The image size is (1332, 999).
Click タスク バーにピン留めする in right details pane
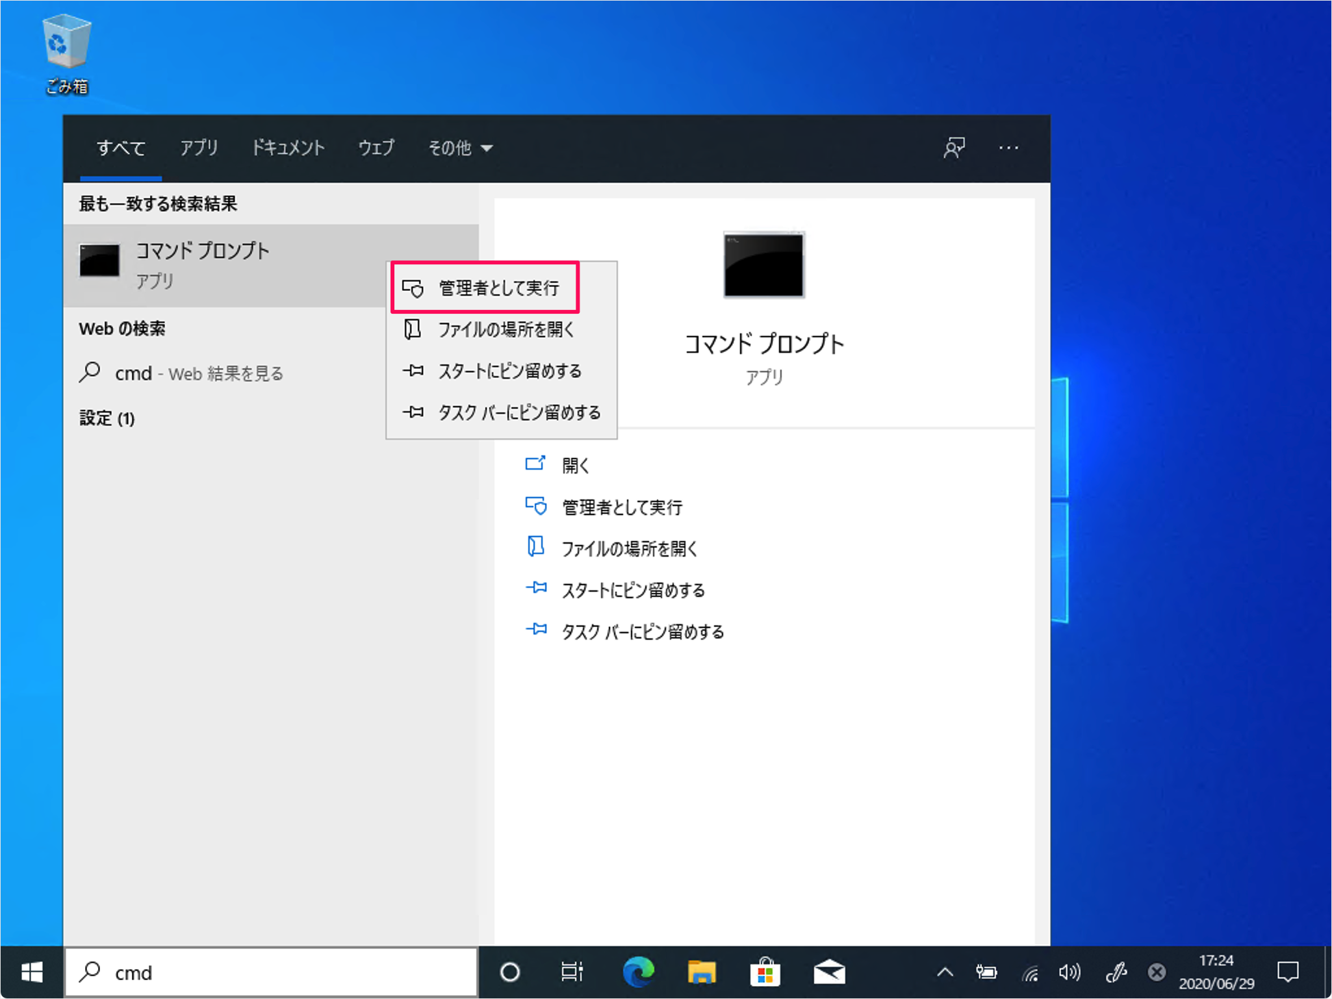pyautogui.click(x=643, y=631)
